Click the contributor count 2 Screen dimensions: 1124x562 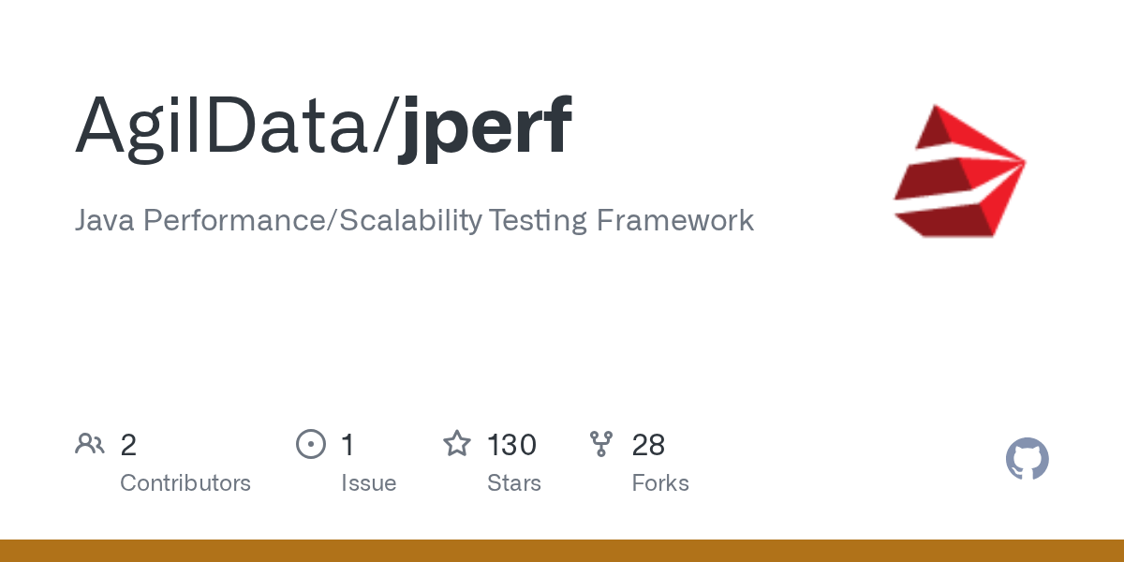(x=128, y=445)
